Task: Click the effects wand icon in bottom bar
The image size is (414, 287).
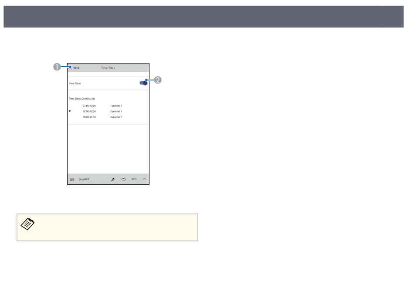Action: pyautogui.click(x=113, y=179)
